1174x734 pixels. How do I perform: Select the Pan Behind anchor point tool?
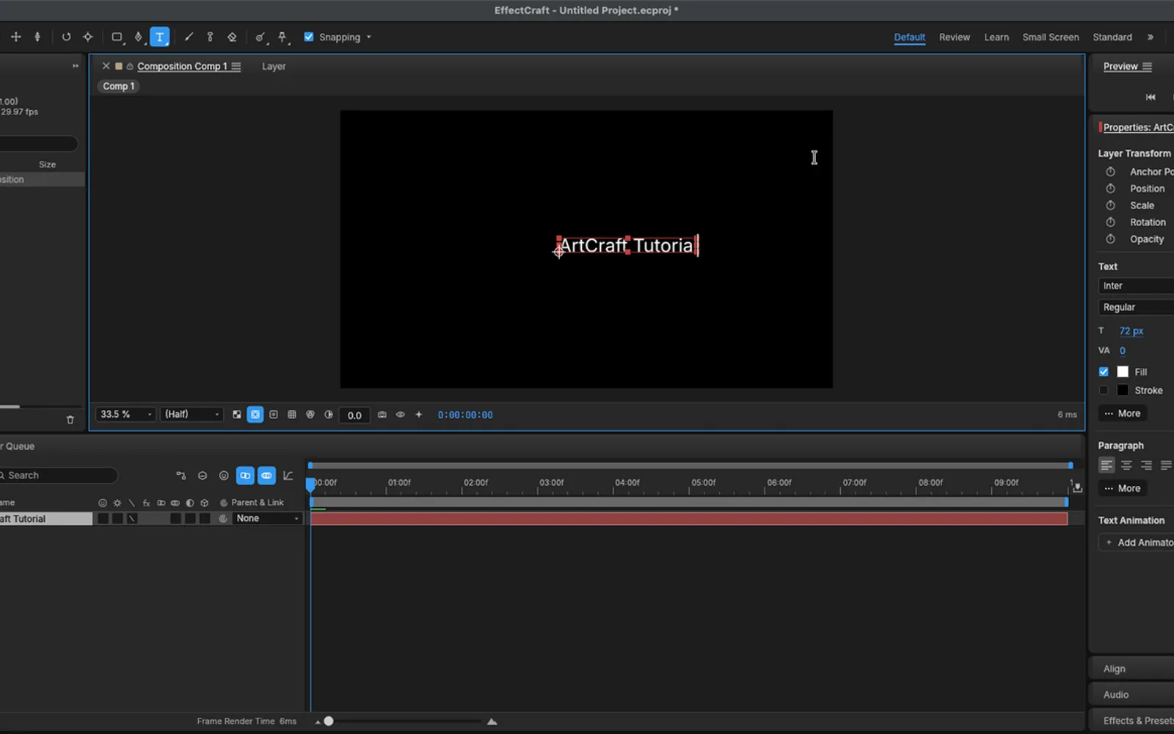click(88, 37)
